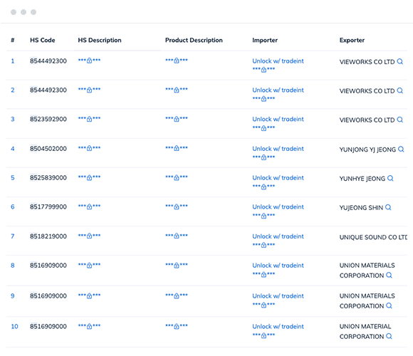This screenshot has height=356, width=413.
Task: Click Unlock w/ tradeint in row 2
Action: (x=278, y=90)
